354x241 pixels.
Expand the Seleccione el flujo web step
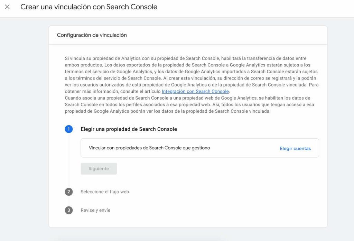[x=105, y=192]
